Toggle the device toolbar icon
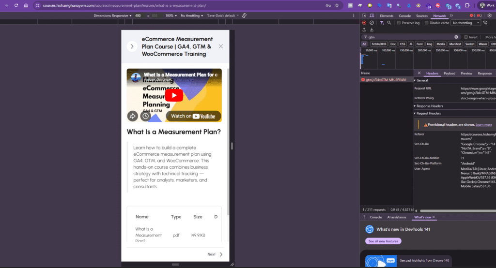The width and height of the screenshot is (496, 268). pos(372,16)
